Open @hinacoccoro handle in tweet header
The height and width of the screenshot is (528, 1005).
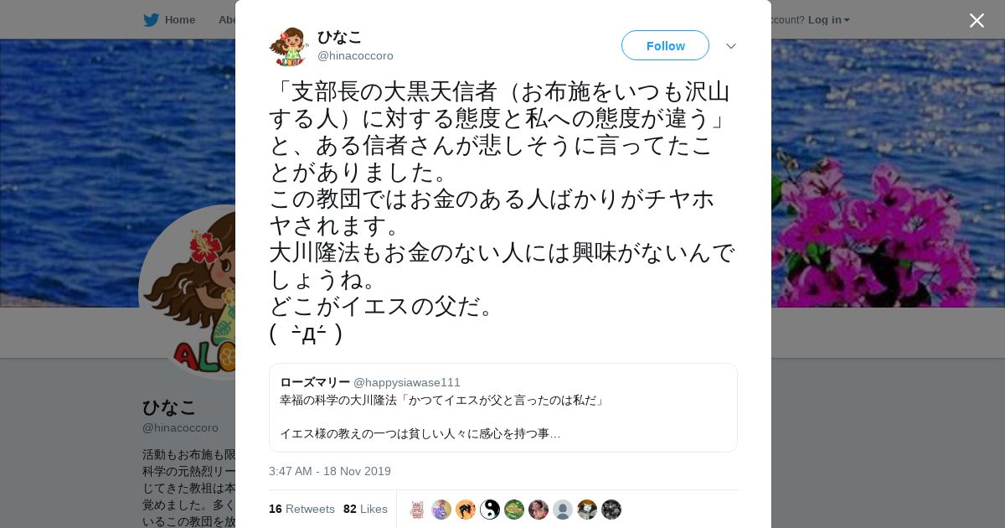(x=355, y=56)
